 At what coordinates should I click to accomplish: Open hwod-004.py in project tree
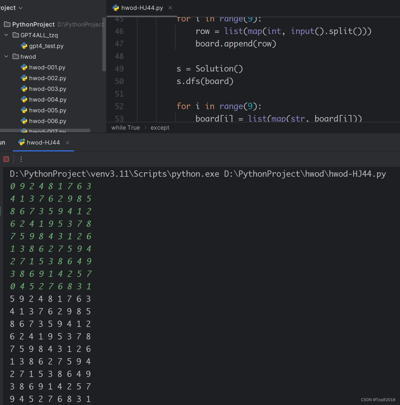(x=48, y=100)
